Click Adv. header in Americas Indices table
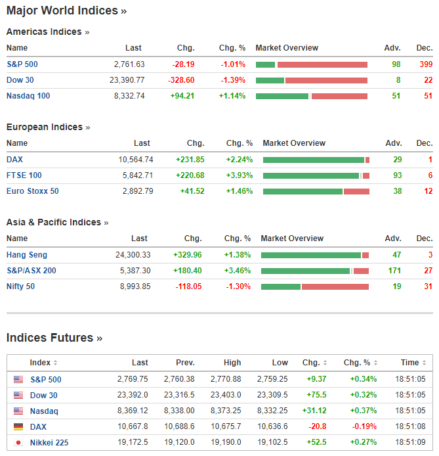 coord(392,48)
